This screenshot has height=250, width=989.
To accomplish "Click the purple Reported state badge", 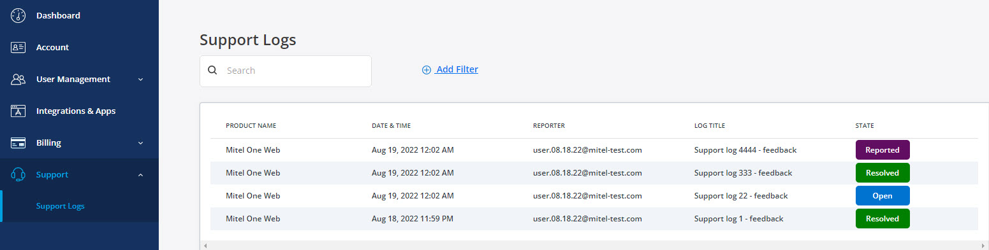I will click(883, 150).
